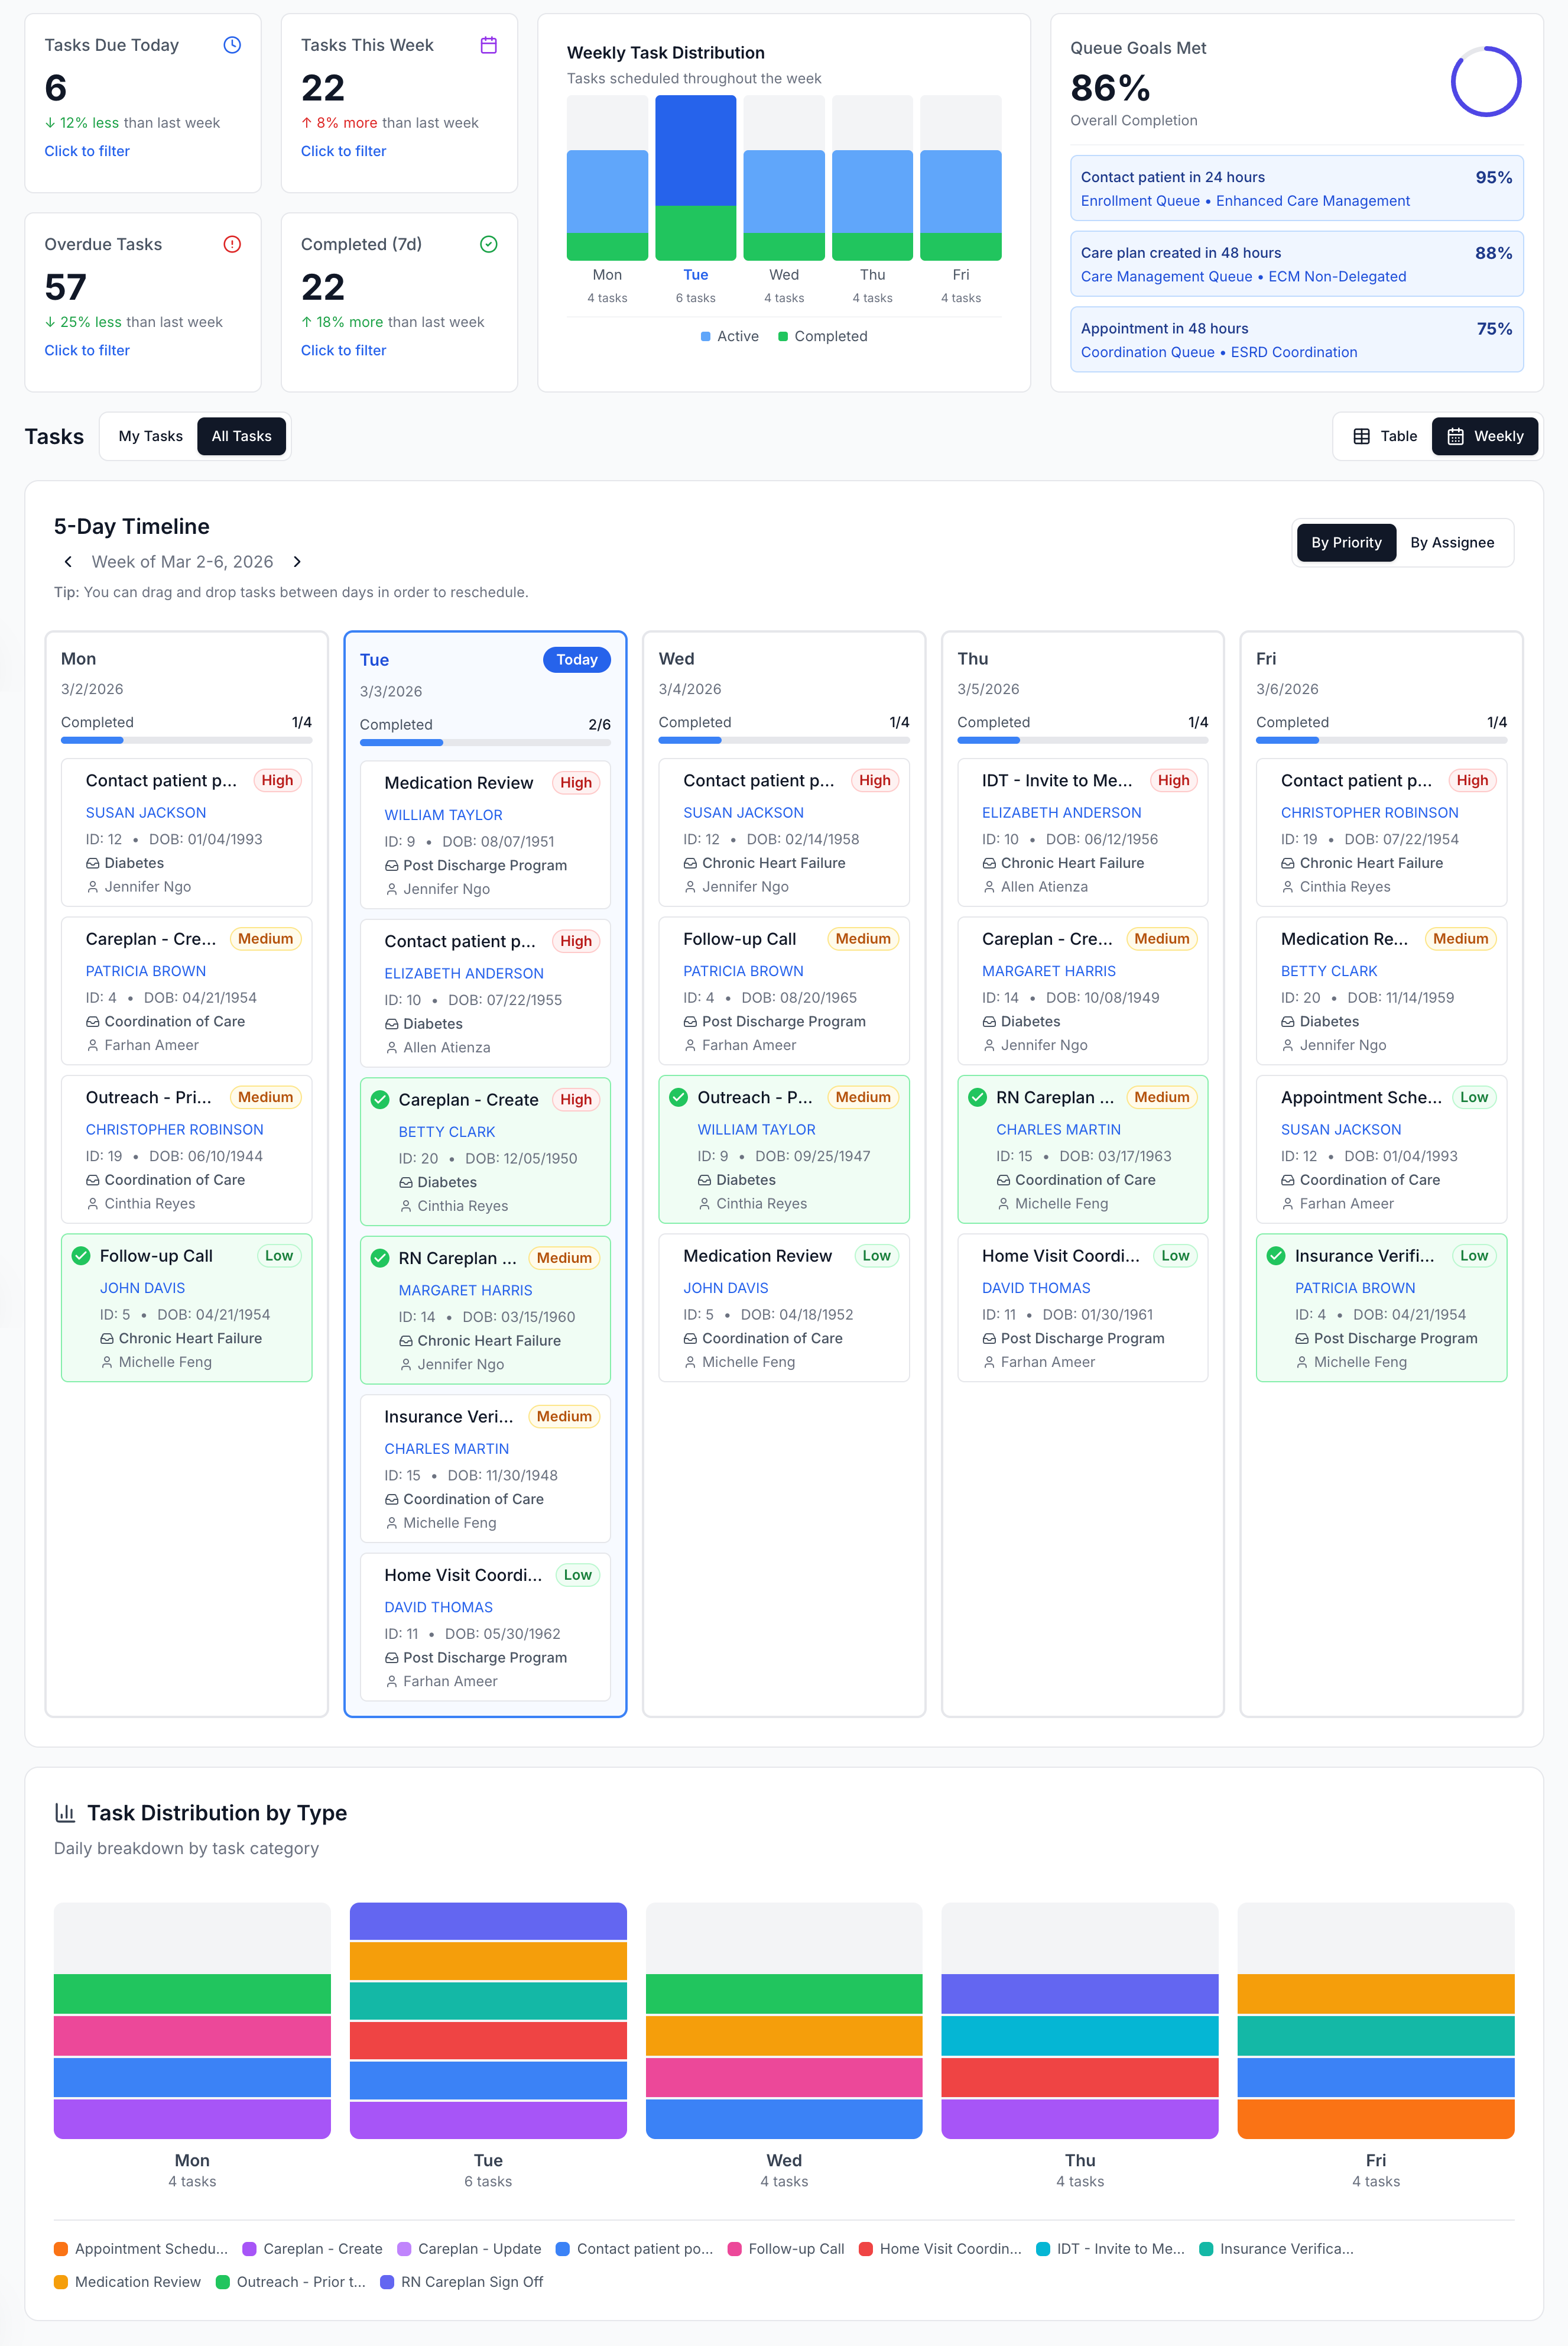
Task: Toggle completed check on Patricia Brown Insurance Verification
Action: pyautogui.click(x=1276, y=1256)
